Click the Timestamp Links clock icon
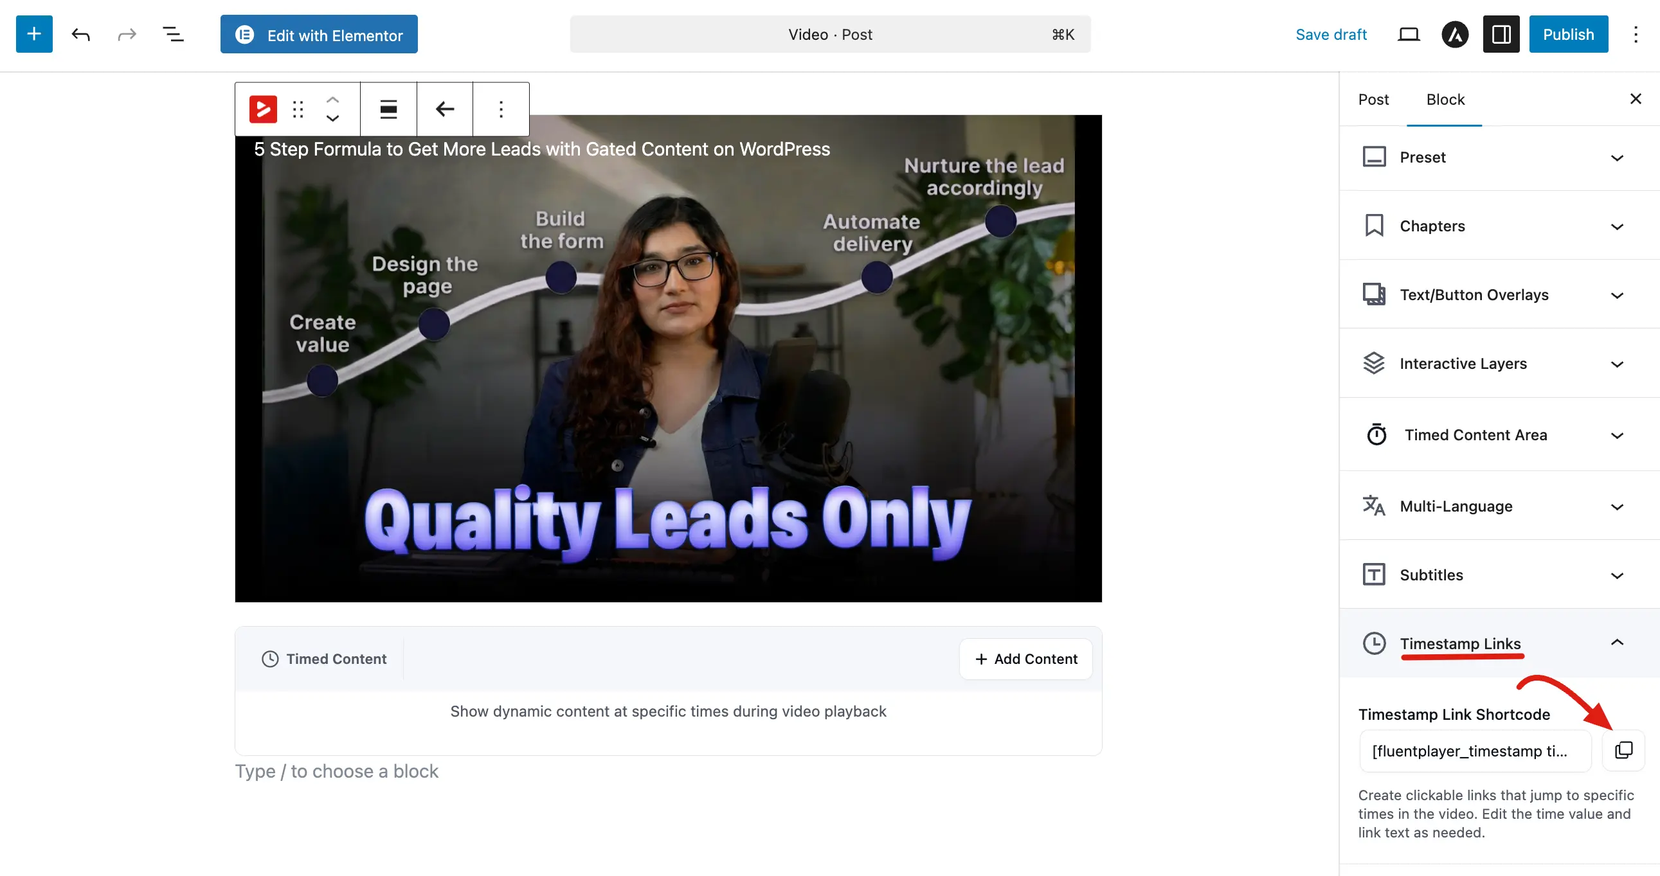This screenshot has height=876, width=1660. pyautogui.click(x=1374, y=643)
